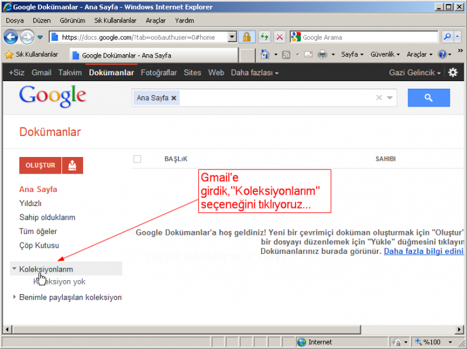
Task: Clear the Docs search box with the grey X
Action: tap(379, 98)
